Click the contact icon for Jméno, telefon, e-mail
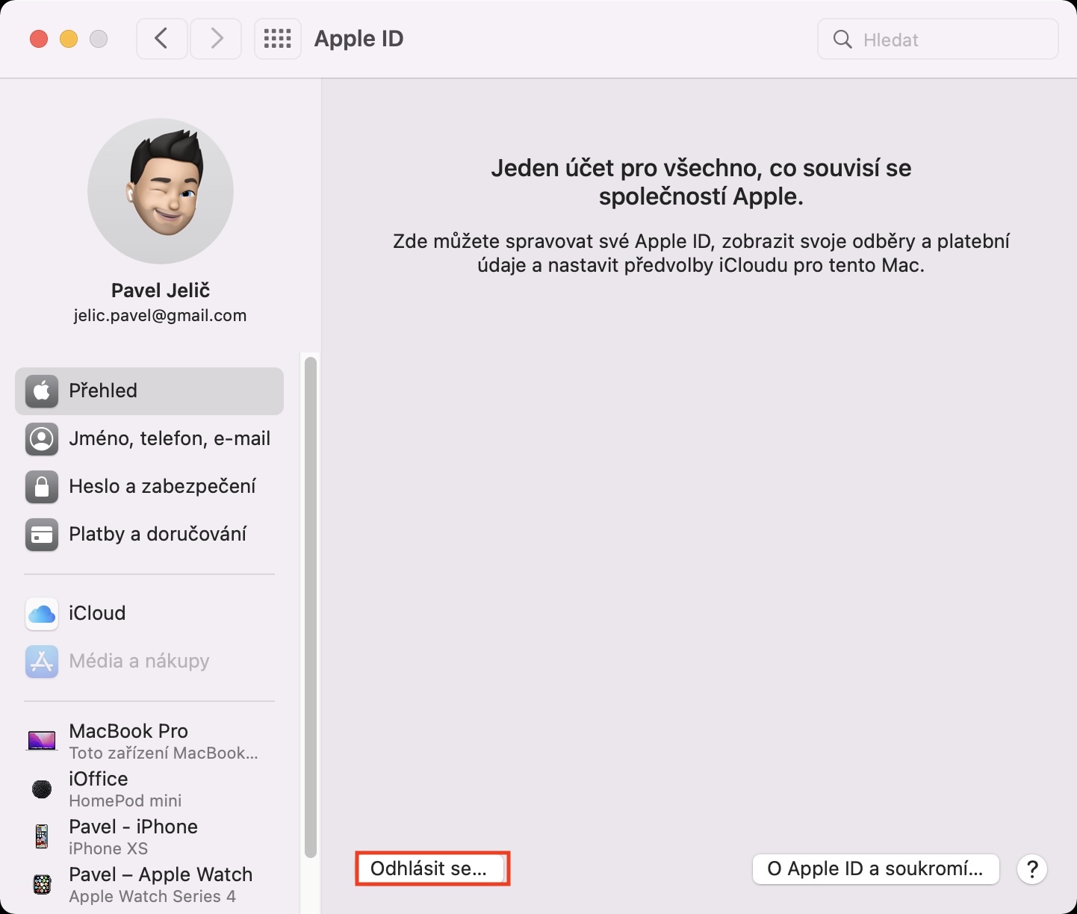 [42, 439]
